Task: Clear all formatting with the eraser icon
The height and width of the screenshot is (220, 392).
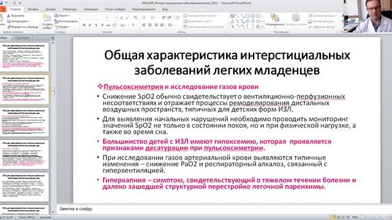Action: (135, 18)
